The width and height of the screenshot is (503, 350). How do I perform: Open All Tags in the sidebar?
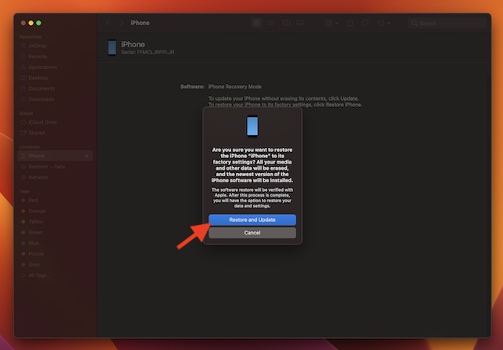[x=40, y=275]
